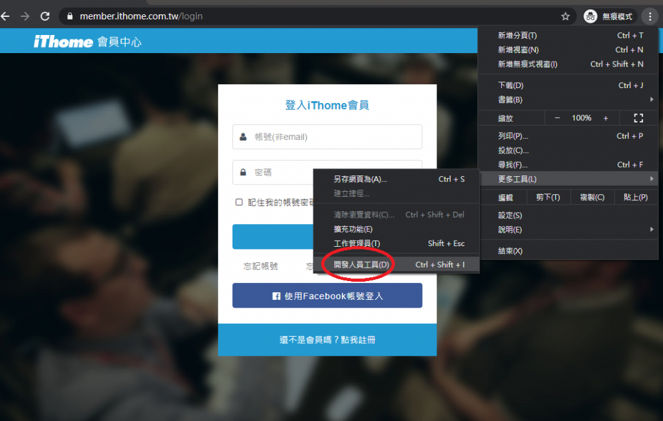
Task: Click the fullscreen icon in the zoom row
Action: click(638, 118)
